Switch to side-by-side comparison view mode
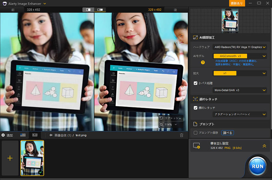The height and width of the screenshot is (180, 272). point(100,10)
